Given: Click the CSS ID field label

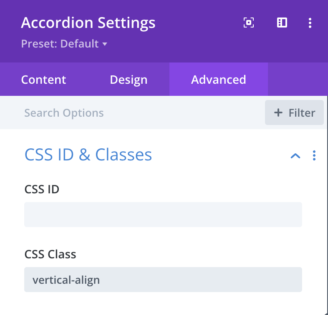Looking at the screenshot, I should click(x=42, y=189).
